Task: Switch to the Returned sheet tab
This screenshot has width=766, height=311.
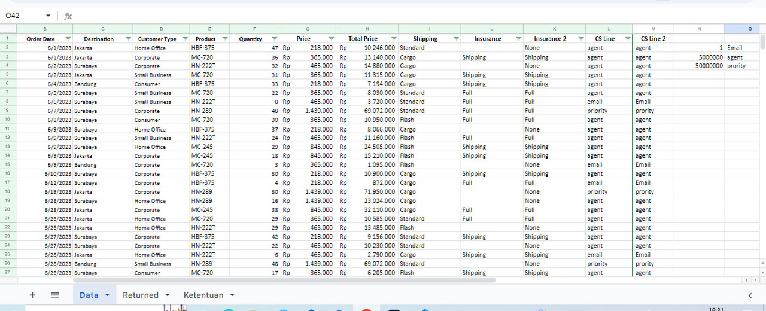Action: (x=141, y=295)
